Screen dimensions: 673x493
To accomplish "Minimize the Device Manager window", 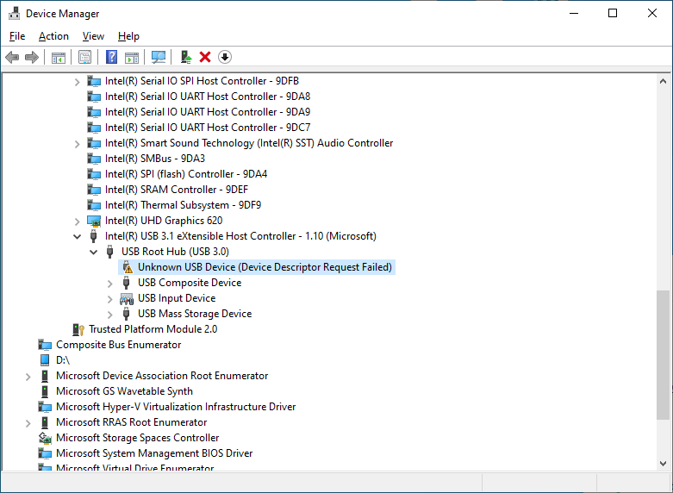I will [x=574, y=13].
